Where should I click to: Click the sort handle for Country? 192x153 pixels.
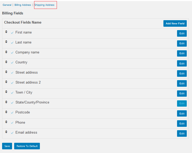coord(6,62)
